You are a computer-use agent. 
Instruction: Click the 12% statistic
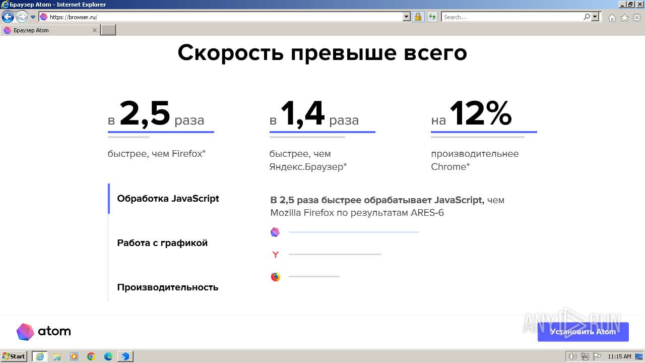tap(472, 114)
